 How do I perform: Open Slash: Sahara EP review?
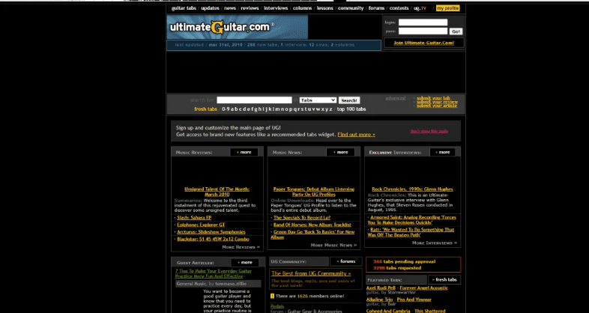(x=194, y=218)
